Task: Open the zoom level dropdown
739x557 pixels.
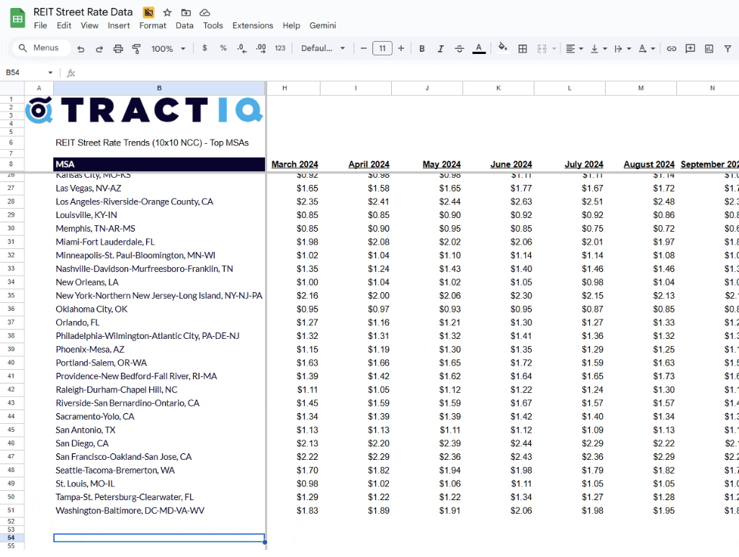Action: (168, 49)
